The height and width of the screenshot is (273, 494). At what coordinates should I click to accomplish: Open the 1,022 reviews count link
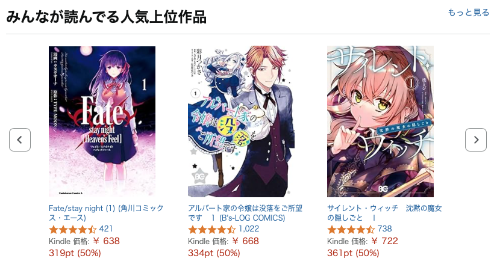coord(249,229)
